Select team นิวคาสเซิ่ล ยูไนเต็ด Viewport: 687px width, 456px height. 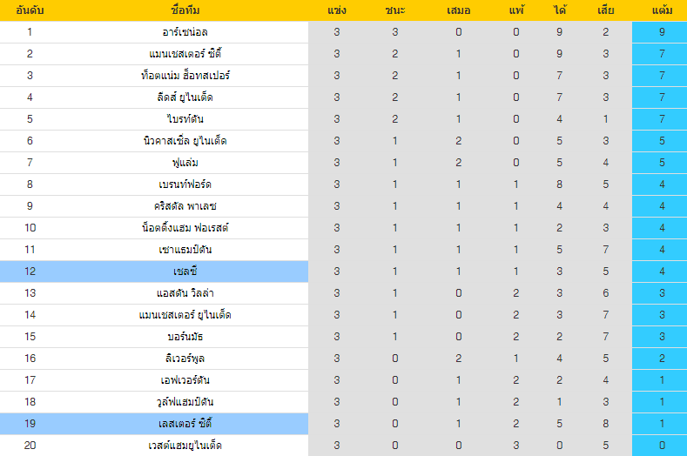(185, 141)
